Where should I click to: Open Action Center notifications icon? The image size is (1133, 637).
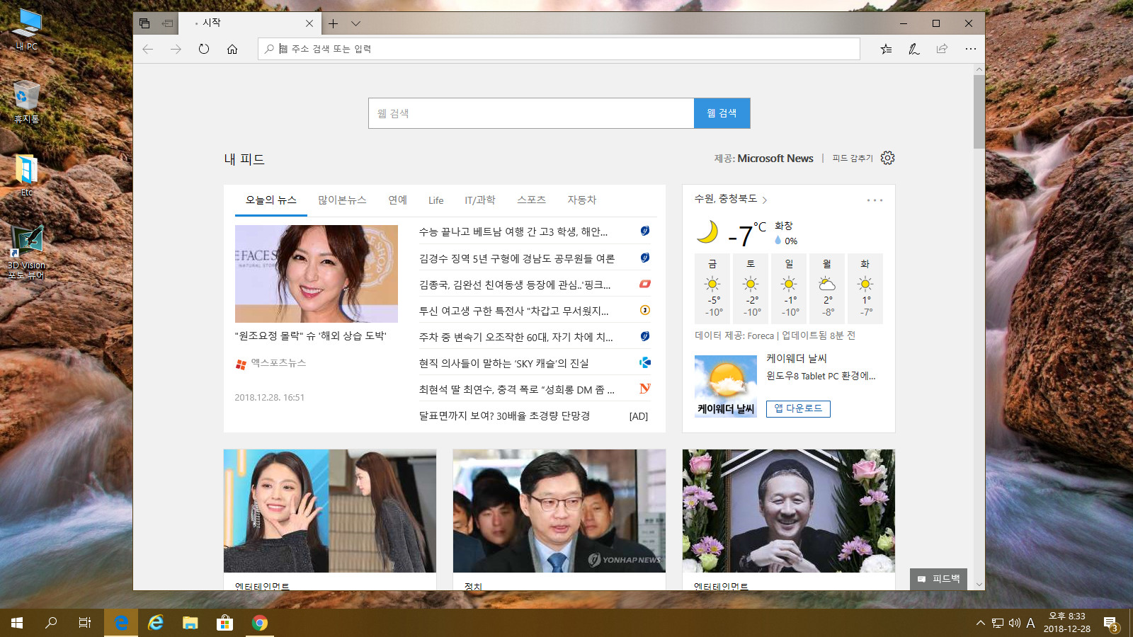click(x=1110, y=623)
